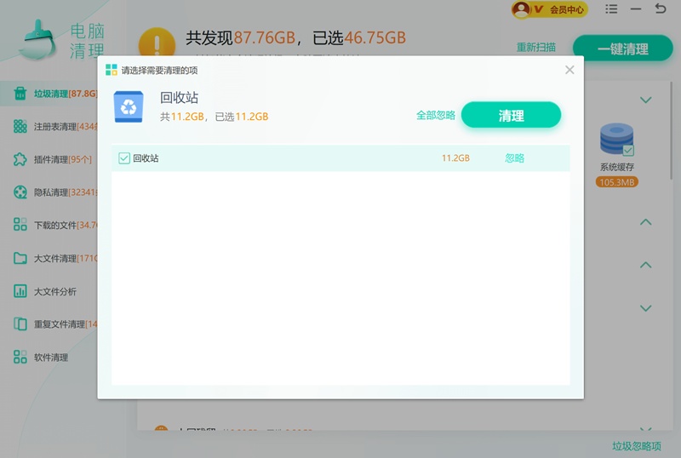Screen dimensions: 681x458
Task: Select 插件清理 in the sidebar
Action: tap(49, 159)
